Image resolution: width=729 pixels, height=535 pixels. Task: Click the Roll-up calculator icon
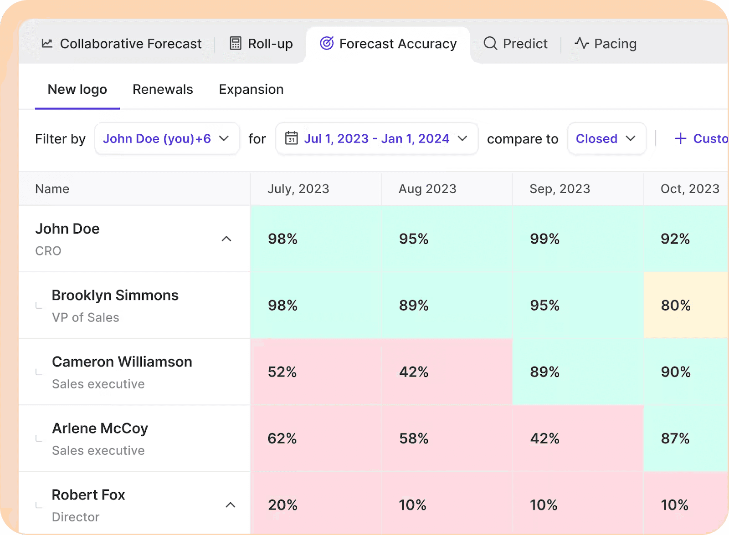click(x=235, y=43)
